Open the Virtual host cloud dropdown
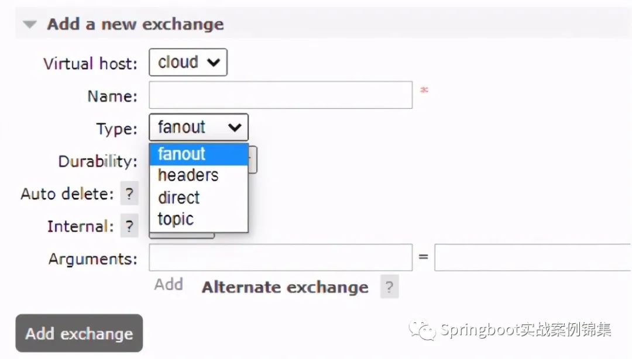632x359 pixels. coord(188,63)
